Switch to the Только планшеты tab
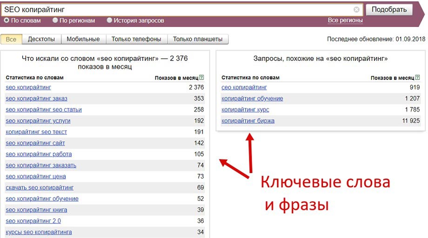This screenshot has width=428, height=238. tap(198, 39)
